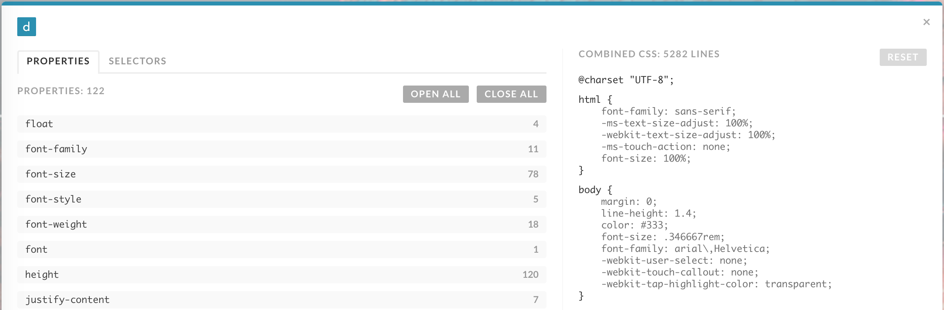Expand the font-weight property row

pos(281,224)
